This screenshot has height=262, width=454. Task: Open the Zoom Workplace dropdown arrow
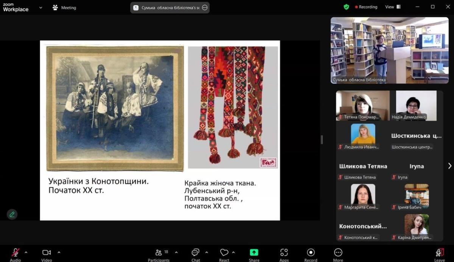[40, 8]
